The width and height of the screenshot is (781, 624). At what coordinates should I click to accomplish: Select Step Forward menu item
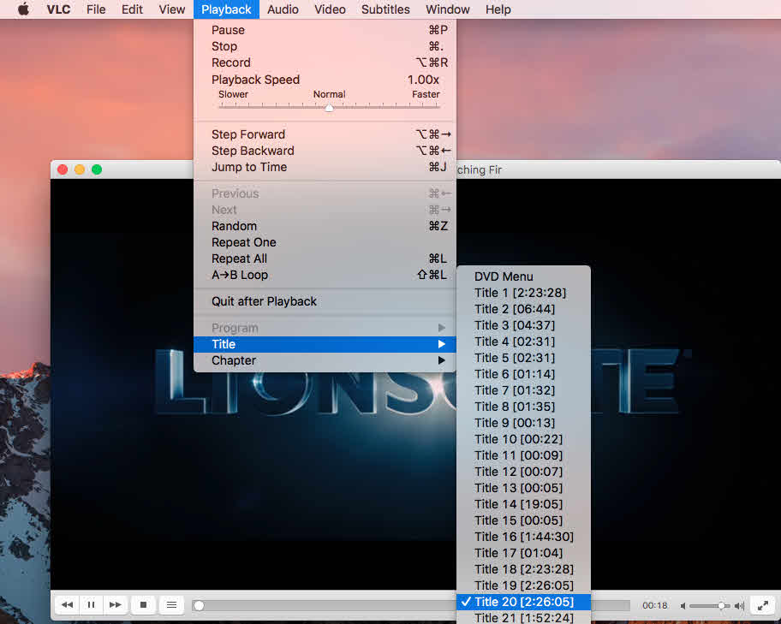click(325, 134)
